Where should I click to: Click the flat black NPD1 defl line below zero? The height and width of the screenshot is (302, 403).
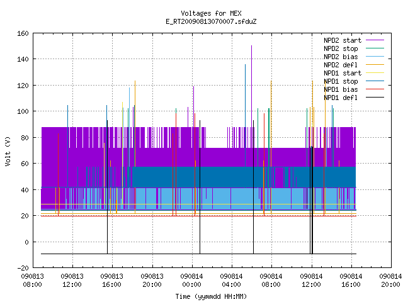198,254
